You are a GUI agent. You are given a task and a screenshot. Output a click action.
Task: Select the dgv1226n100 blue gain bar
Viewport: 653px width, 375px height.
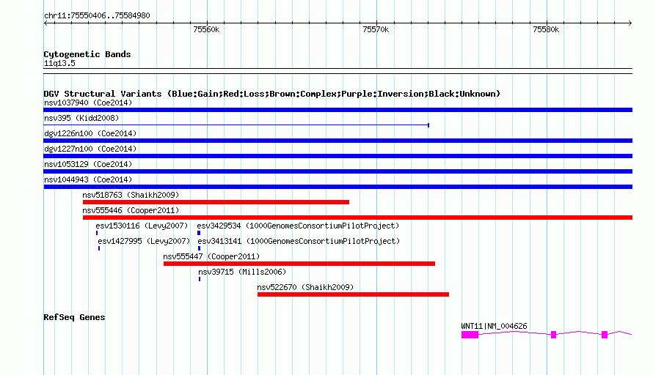point(338,141)
